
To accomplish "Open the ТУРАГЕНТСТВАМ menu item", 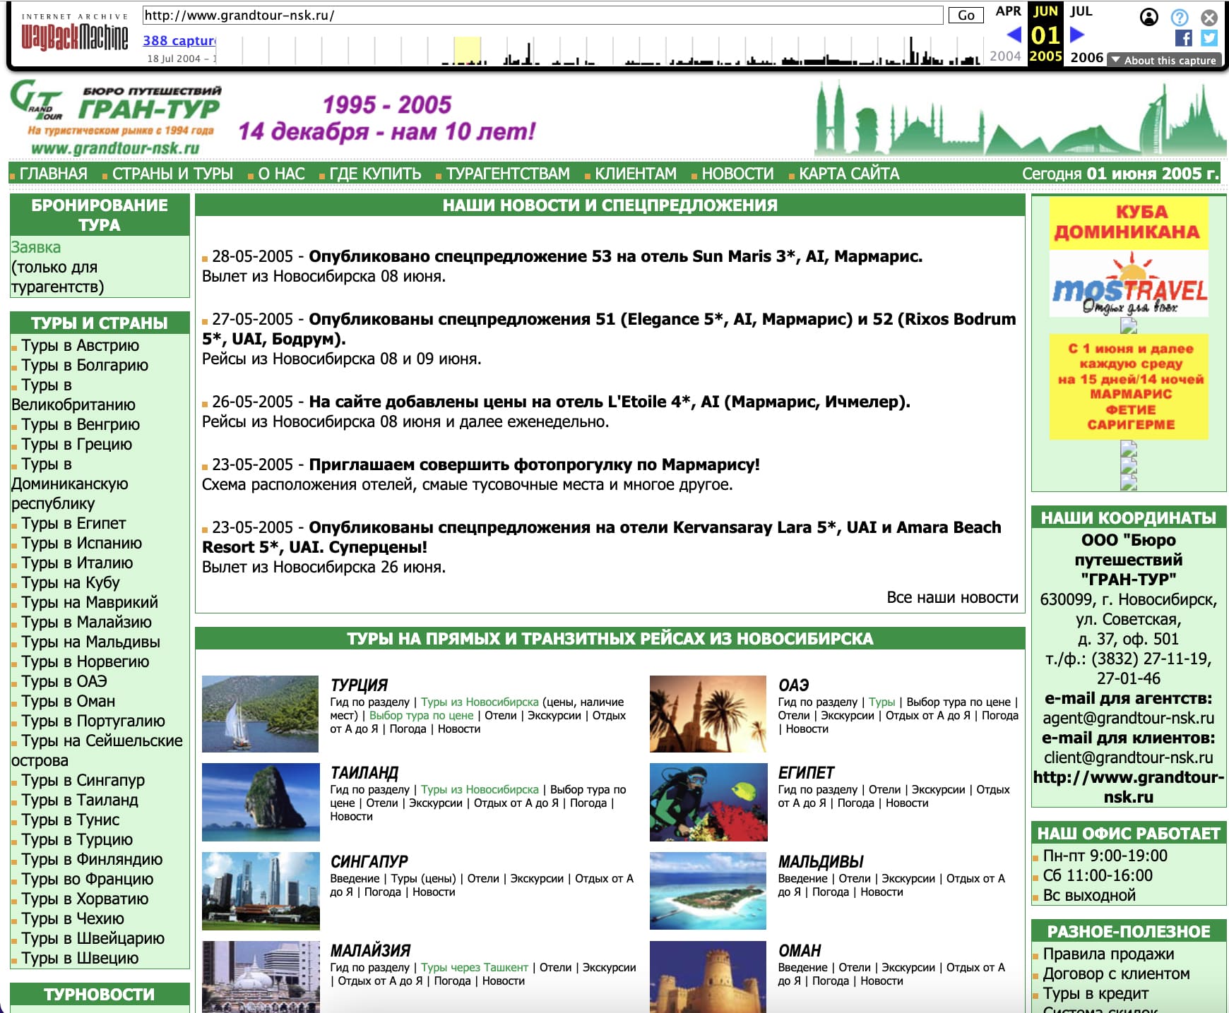I will coord(507,174).
